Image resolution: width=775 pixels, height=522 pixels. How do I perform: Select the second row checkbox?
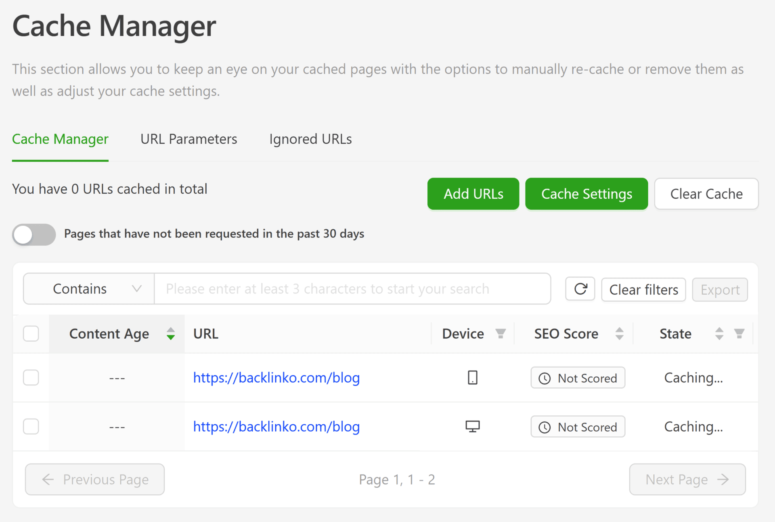click(31, 427)
